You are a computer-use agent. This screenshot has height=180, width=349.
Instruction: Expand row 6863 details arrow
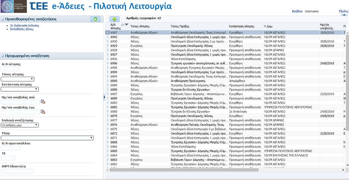pyautogui.click(x=107, y=160)
